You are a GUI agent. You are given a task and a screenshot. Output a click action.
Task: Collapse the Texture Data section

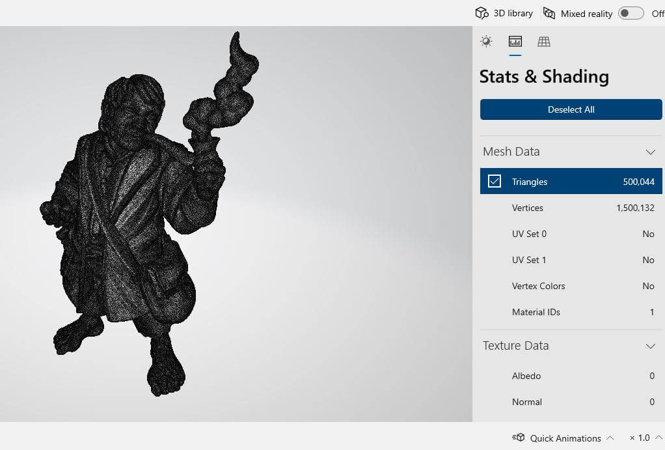[650, 346]
